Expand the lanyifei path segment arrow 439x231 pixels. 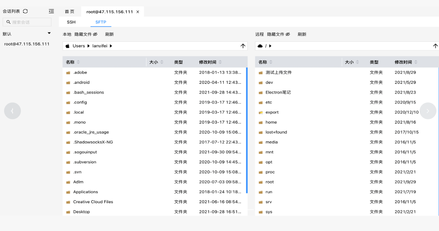[x=111, y=46]
